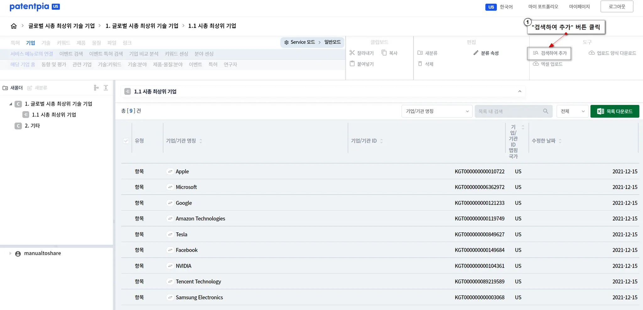The height and width of the screenshot is (310, 643).
Task: Click the scissors 잘라내기 icon
Action: click(x=352, y=53)
